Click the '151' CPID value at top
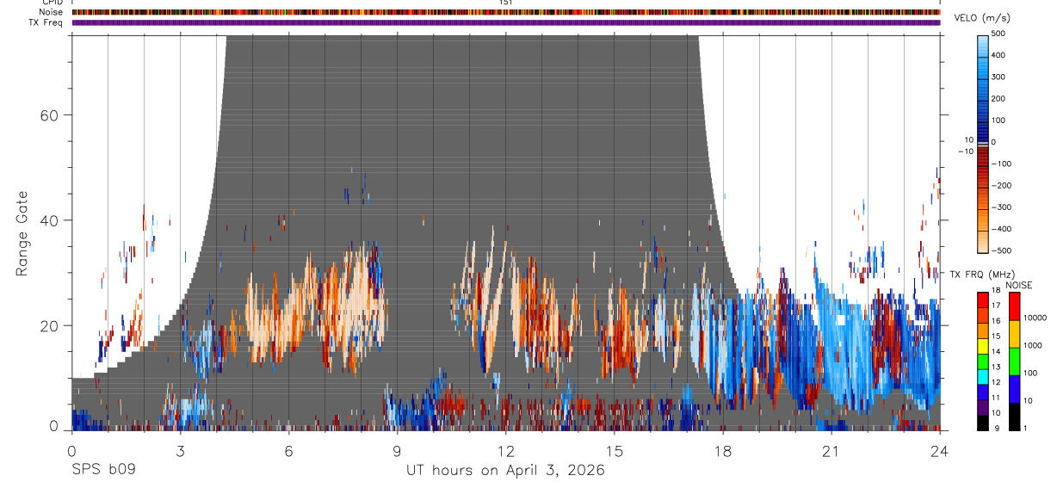This screenshot has height=488, width=1057. click(505, 3)
